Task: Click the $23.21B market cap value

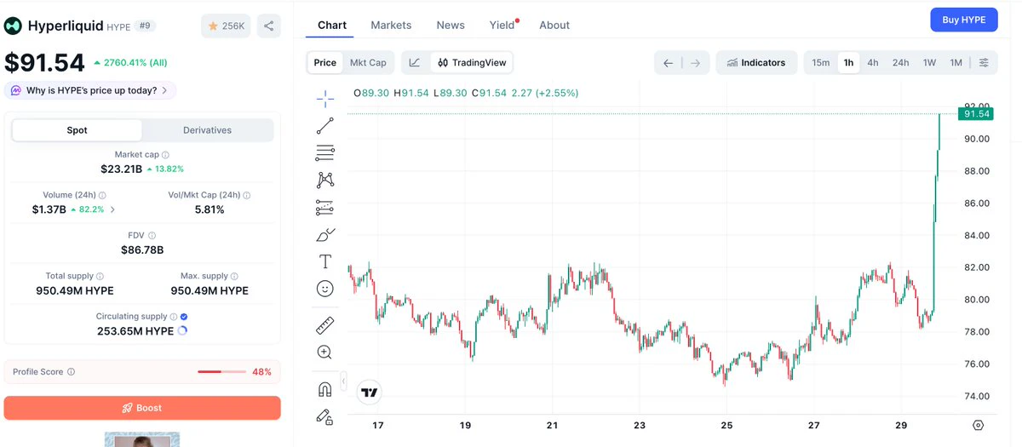Action: coord(121,169)
